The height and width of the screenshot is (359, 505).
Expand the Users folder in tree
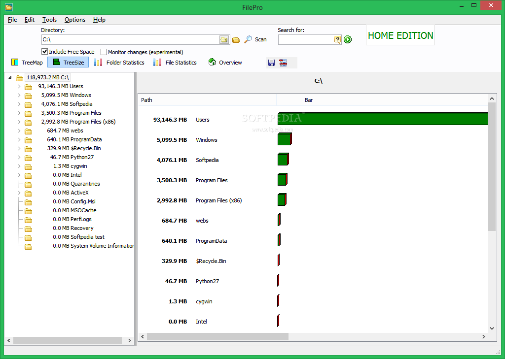(19, 87)
